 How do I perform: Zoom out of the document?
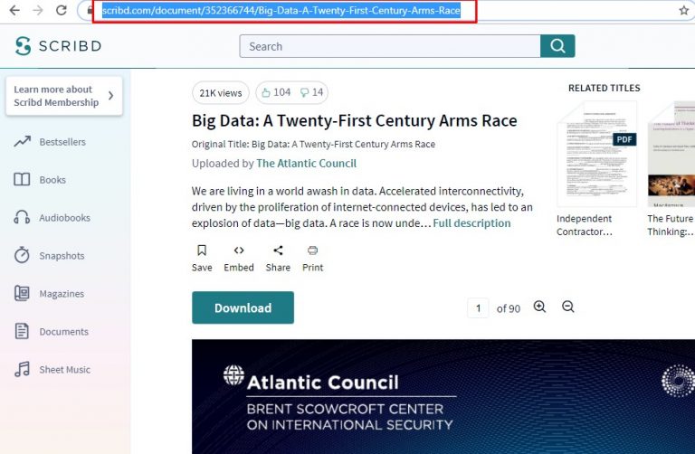[568, 307]
